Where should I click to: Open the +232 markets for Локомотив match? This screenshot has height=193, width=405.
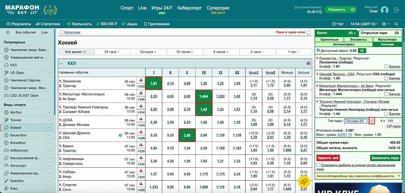pyautogui.click(x=141, y=87)
